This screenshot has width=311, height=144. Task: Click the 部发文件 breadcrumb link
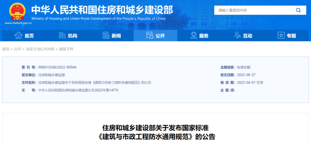tap(66, 49)
